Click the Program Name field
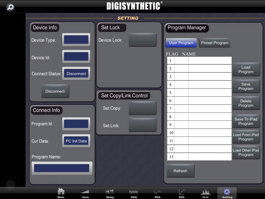Screen dimensions: 265x199 point(62,168)
